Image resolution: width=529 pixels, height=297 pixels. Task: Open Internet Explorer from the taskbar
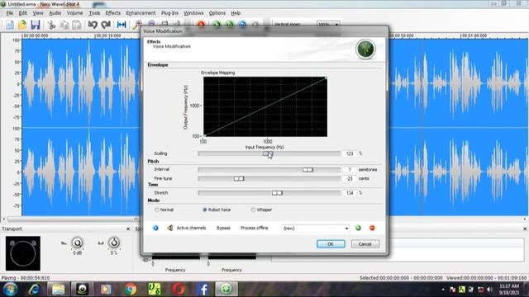click(34, 290)
